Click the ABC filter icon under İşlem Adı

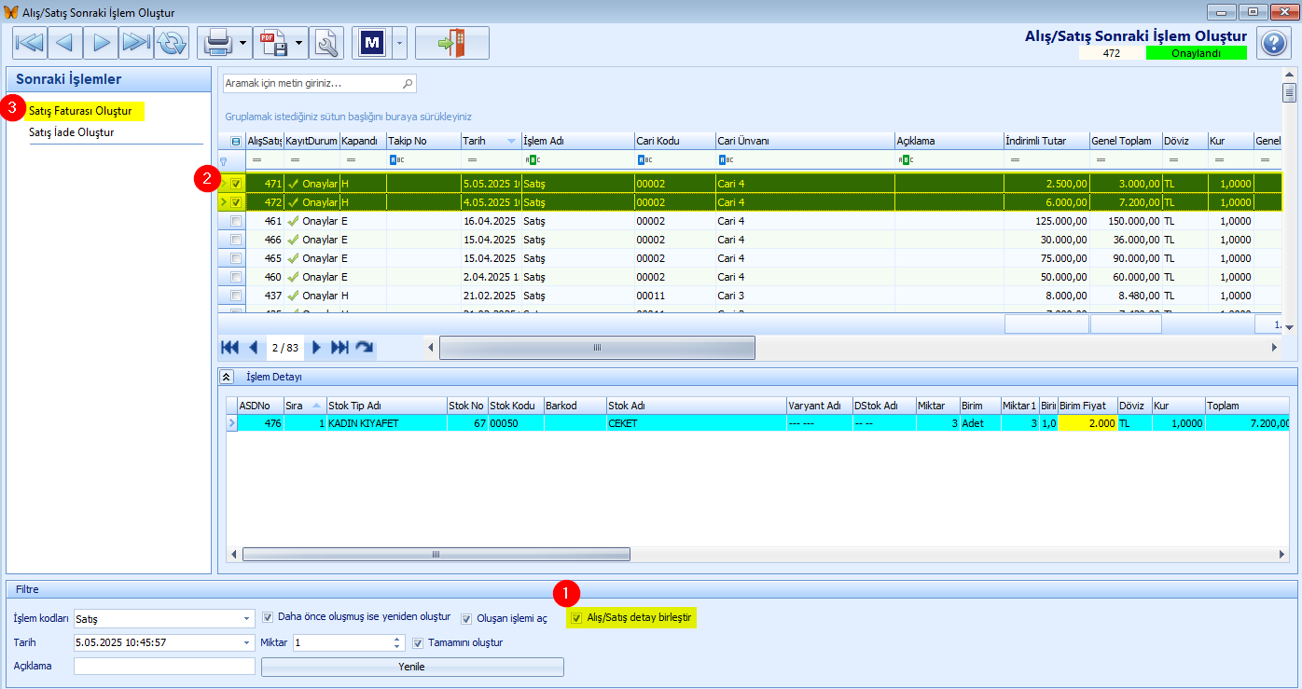pyautogui.click(x=533, y=159)
